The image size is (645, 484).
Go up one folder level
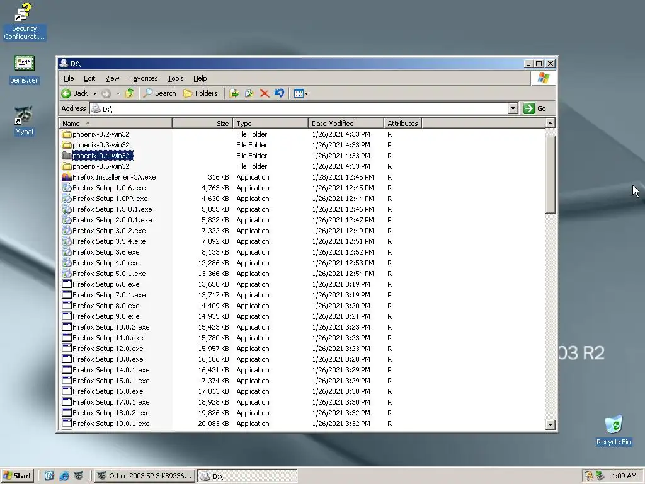point(130,93)
